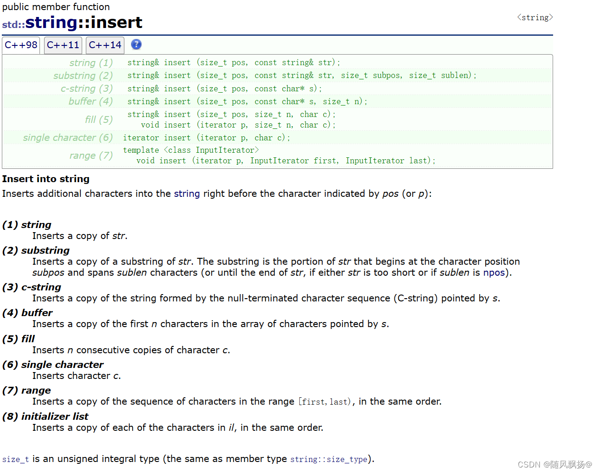Open the string::size_type link
This screenshot has width=599, height=473.
point(329,459)
